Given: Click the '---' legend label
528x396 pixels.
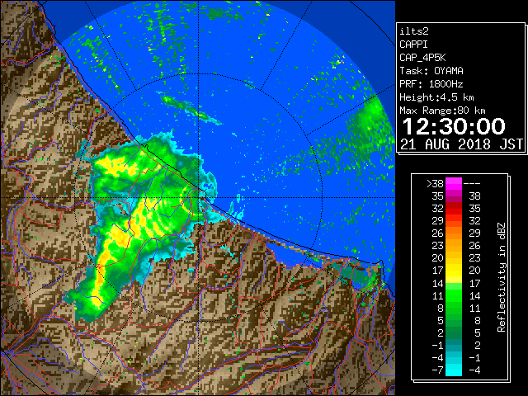Looking at the screenshot, I should pyautogui.click(x=472, y=184).
